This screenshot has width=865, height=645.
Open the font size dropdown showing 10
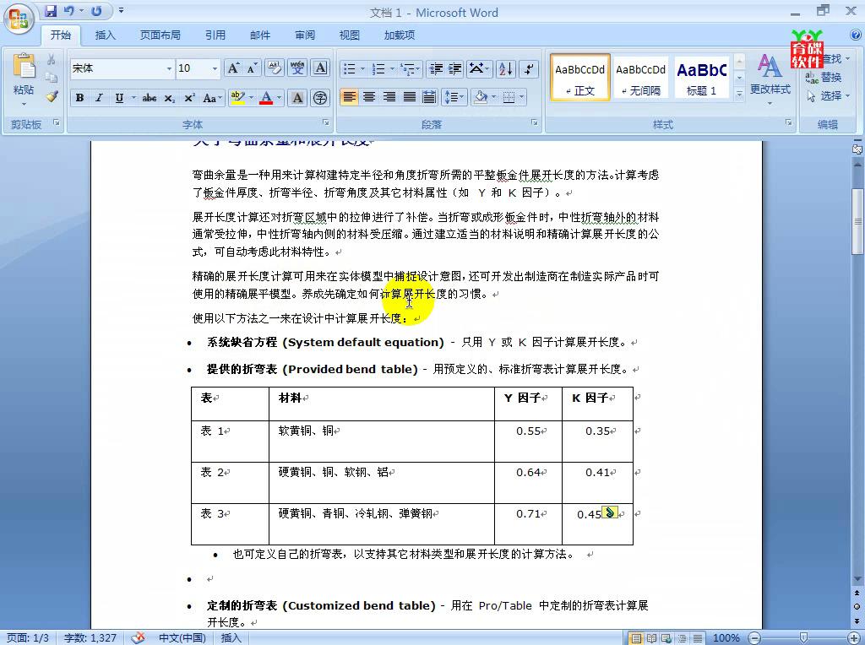pos(215,68)
